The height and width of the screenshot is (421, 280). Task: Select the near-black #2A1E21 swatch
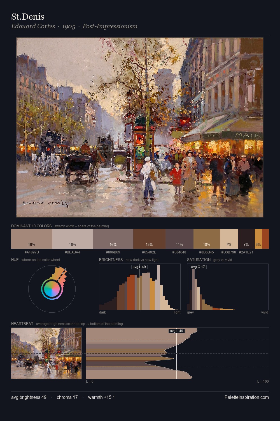[246, 239]
